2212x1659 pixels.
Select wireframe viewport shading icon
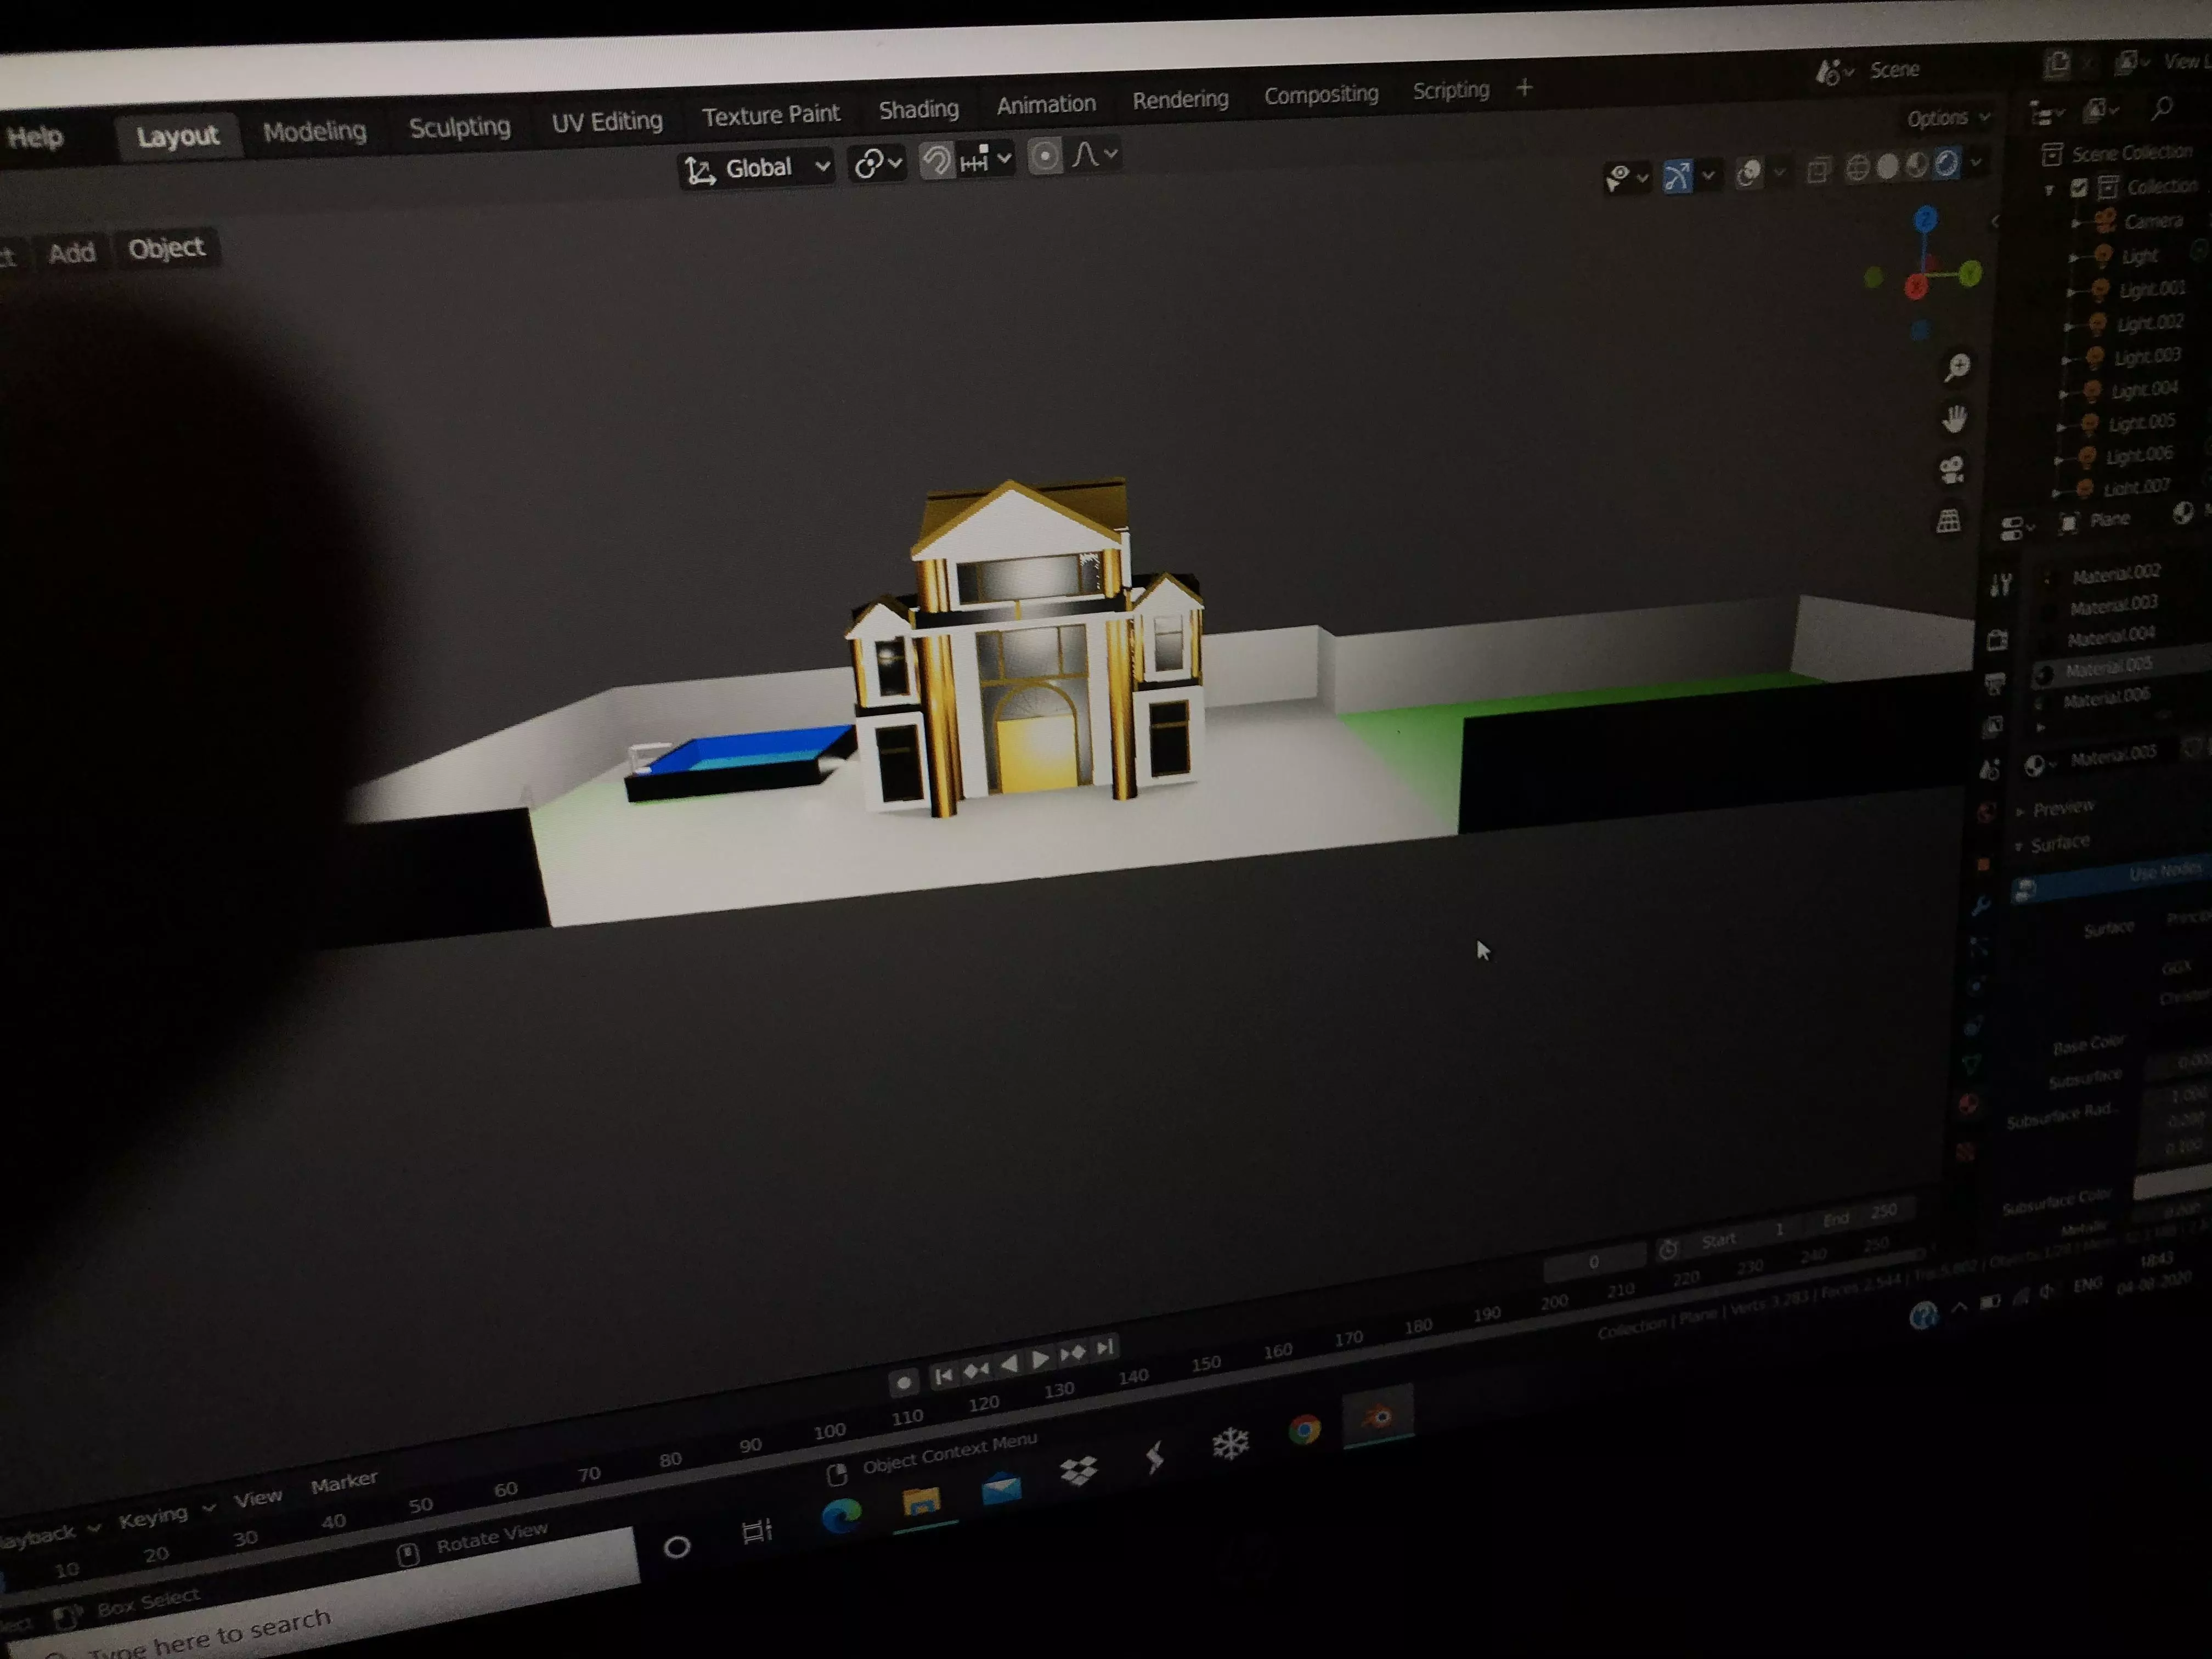(x=1857, y=167)
